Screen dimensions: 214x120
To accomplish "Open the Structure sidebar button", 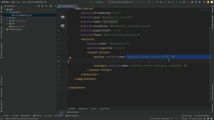I will click(1, 80).
